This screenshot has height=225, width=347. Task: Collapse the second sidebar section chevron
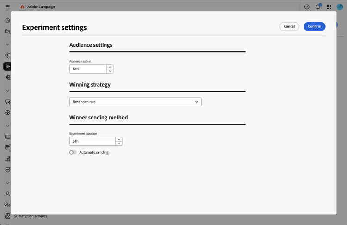(7, 91)
